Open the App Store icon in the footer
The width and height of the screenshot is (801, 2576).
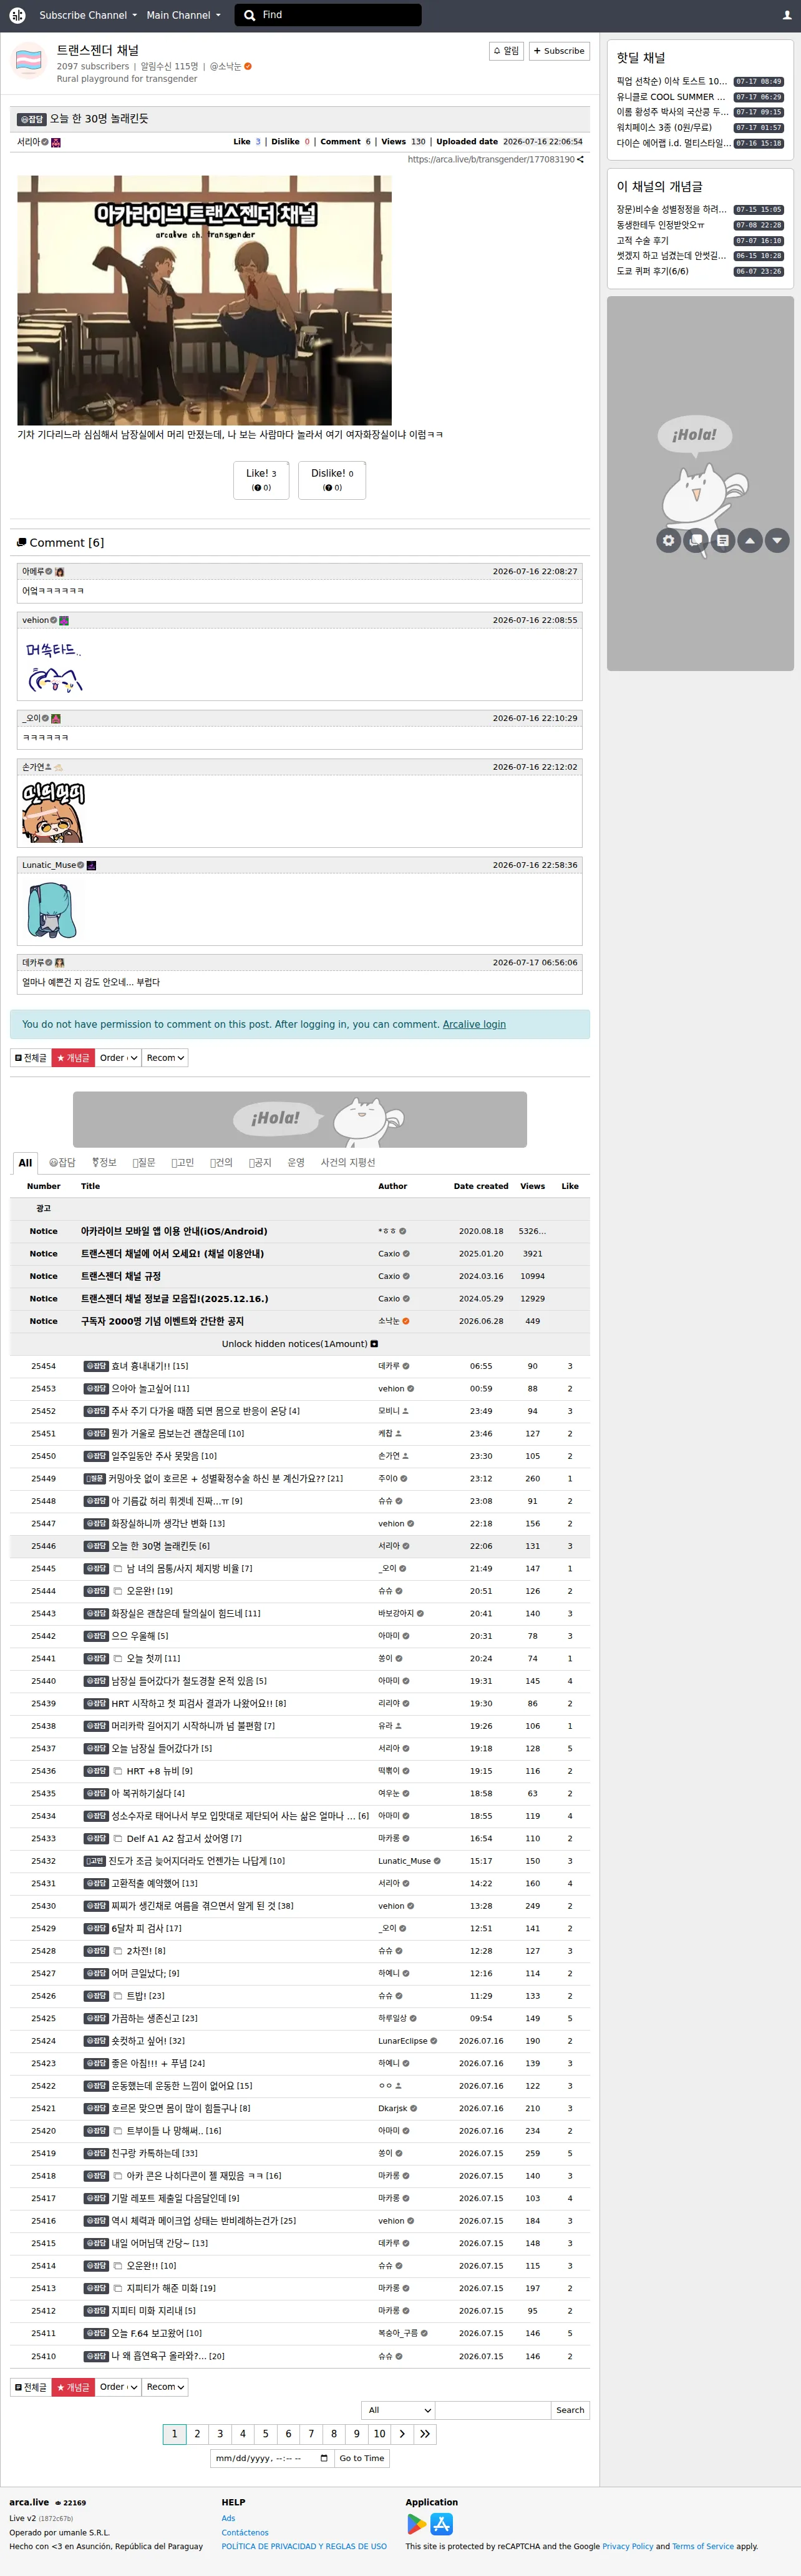(442, 2524)
